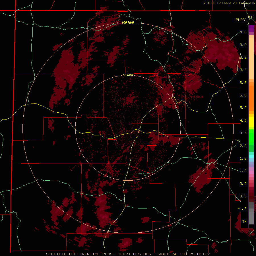Click the 100 NMI range ring label

coord(128,22)
